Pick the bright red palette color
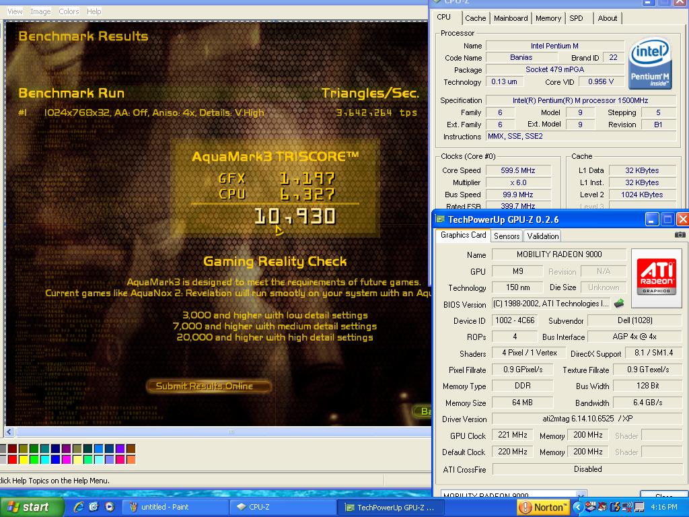The height and width of the screenshot is (517, 689). (x=12, y=459)
